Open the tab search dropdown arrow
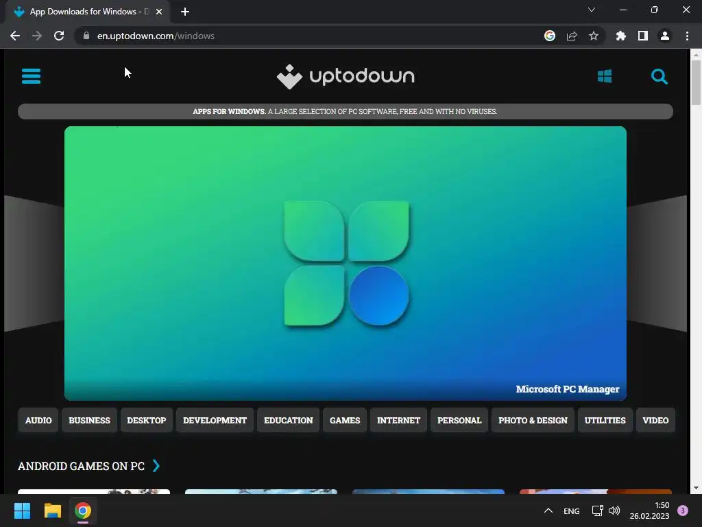This screenshot has width=702, height=527. (x=592, y=10)
